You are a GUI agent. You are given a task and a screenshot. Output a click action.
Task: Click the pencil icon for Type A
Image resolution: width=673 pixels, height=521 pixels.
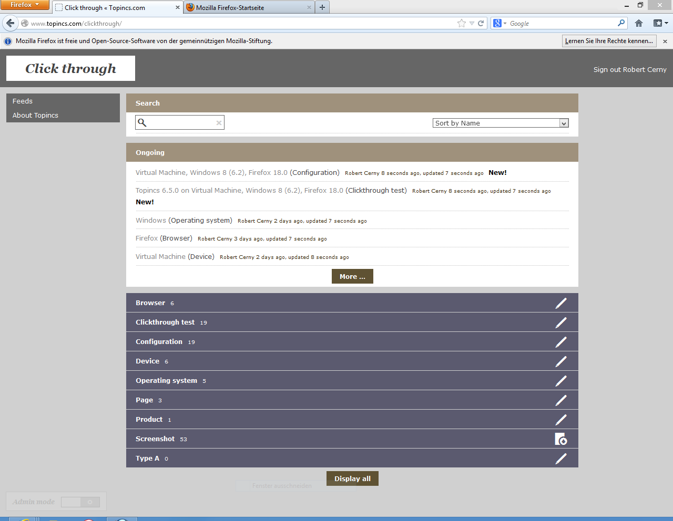(x=561, y=459)
